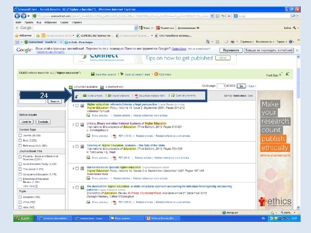Click the red Stop loading icon

[x=229, y=16]
